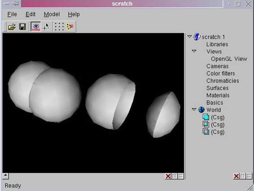Image resolution: width=254 pixels, height=191 pixels.
Task: Select the third outlined Csg icon
Action: pos(206,132)
